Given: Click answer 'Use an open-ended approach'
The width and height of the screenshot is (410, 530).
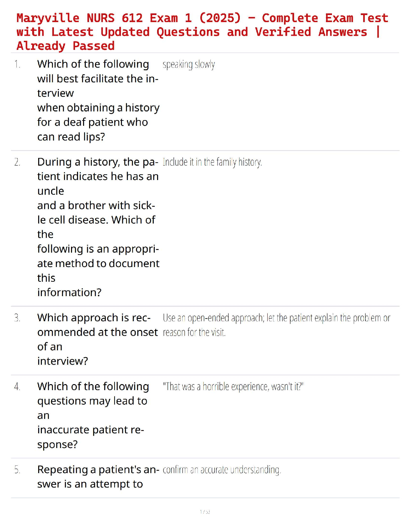Looking at the screenshot, I should click(276, 325).
